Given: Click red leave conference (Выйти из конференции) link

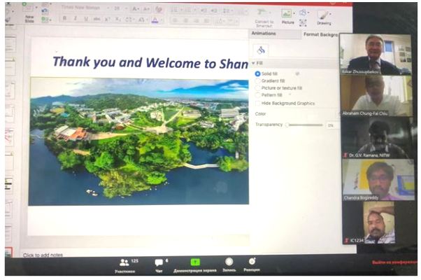Looking at the screenshot, I should coord(394,262).
